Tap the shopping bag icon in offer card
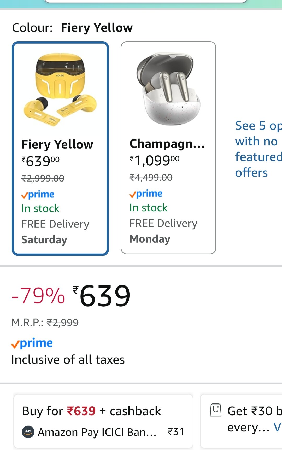282x450 pixels. pos(216,410)
